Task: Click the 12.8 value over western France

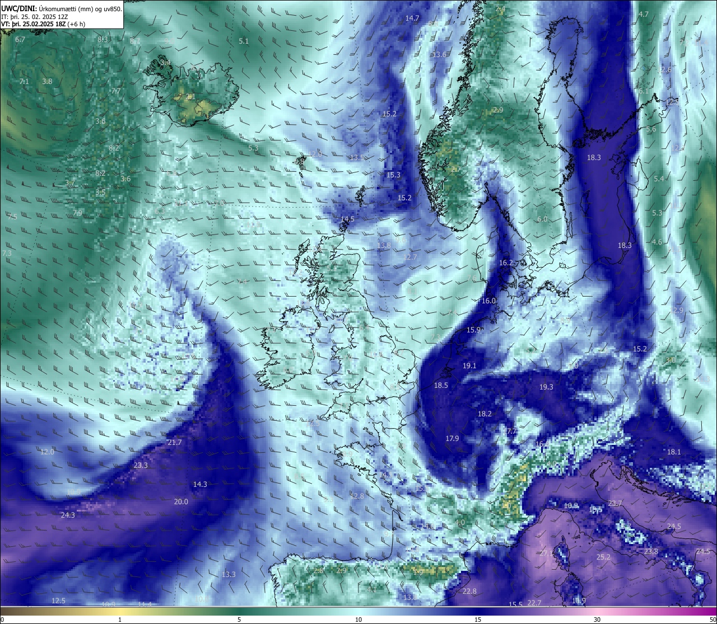Action: click(357, 496)
